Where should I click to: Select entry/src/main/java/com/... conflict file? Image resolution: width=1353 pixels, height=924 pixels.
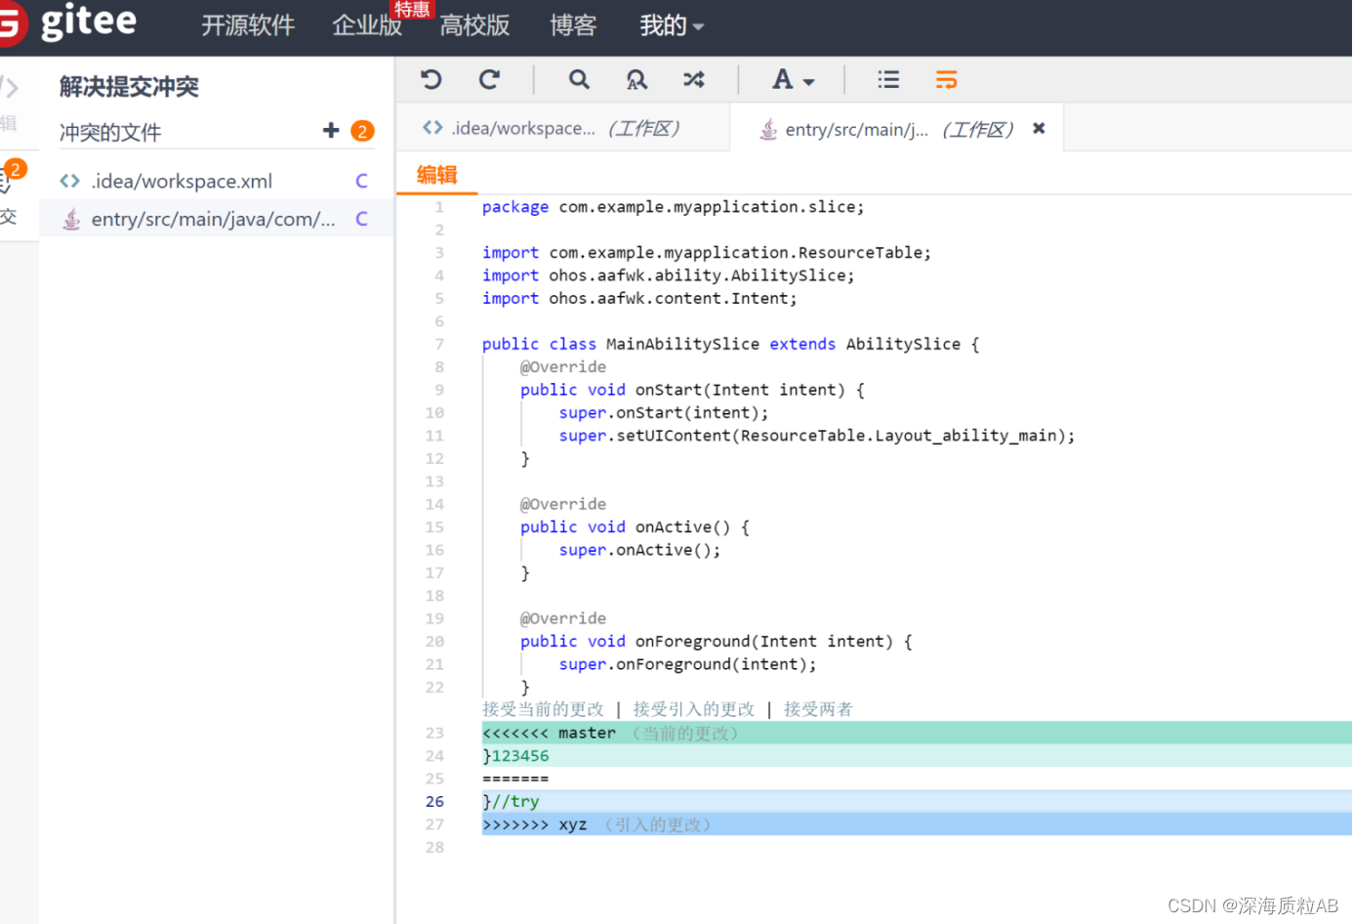tap(215, 219)
